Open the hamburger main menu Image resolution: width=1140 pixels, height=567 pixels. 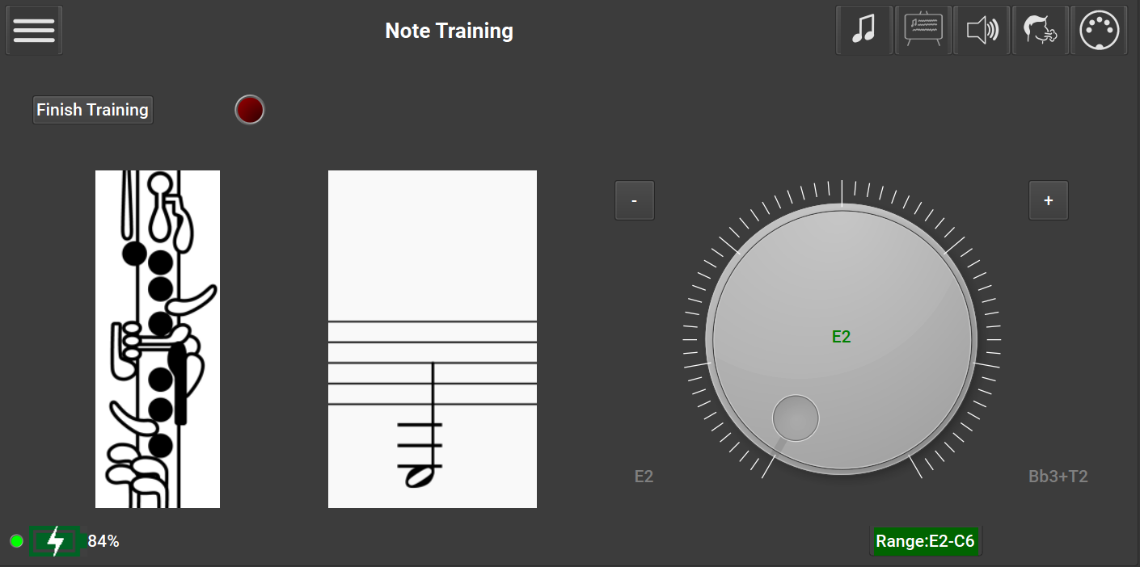point(34,30)
